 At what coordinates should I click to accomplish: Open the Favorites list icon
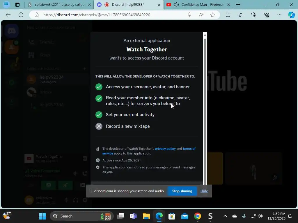(241, 15)
